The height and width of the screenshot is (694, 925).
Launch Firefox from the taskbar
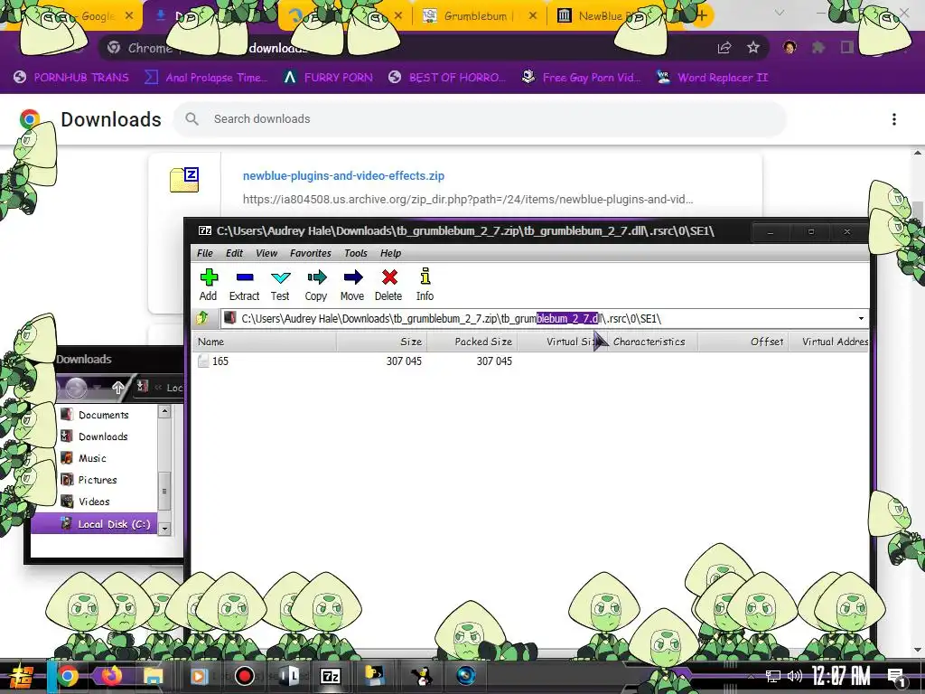coord(111,676)
